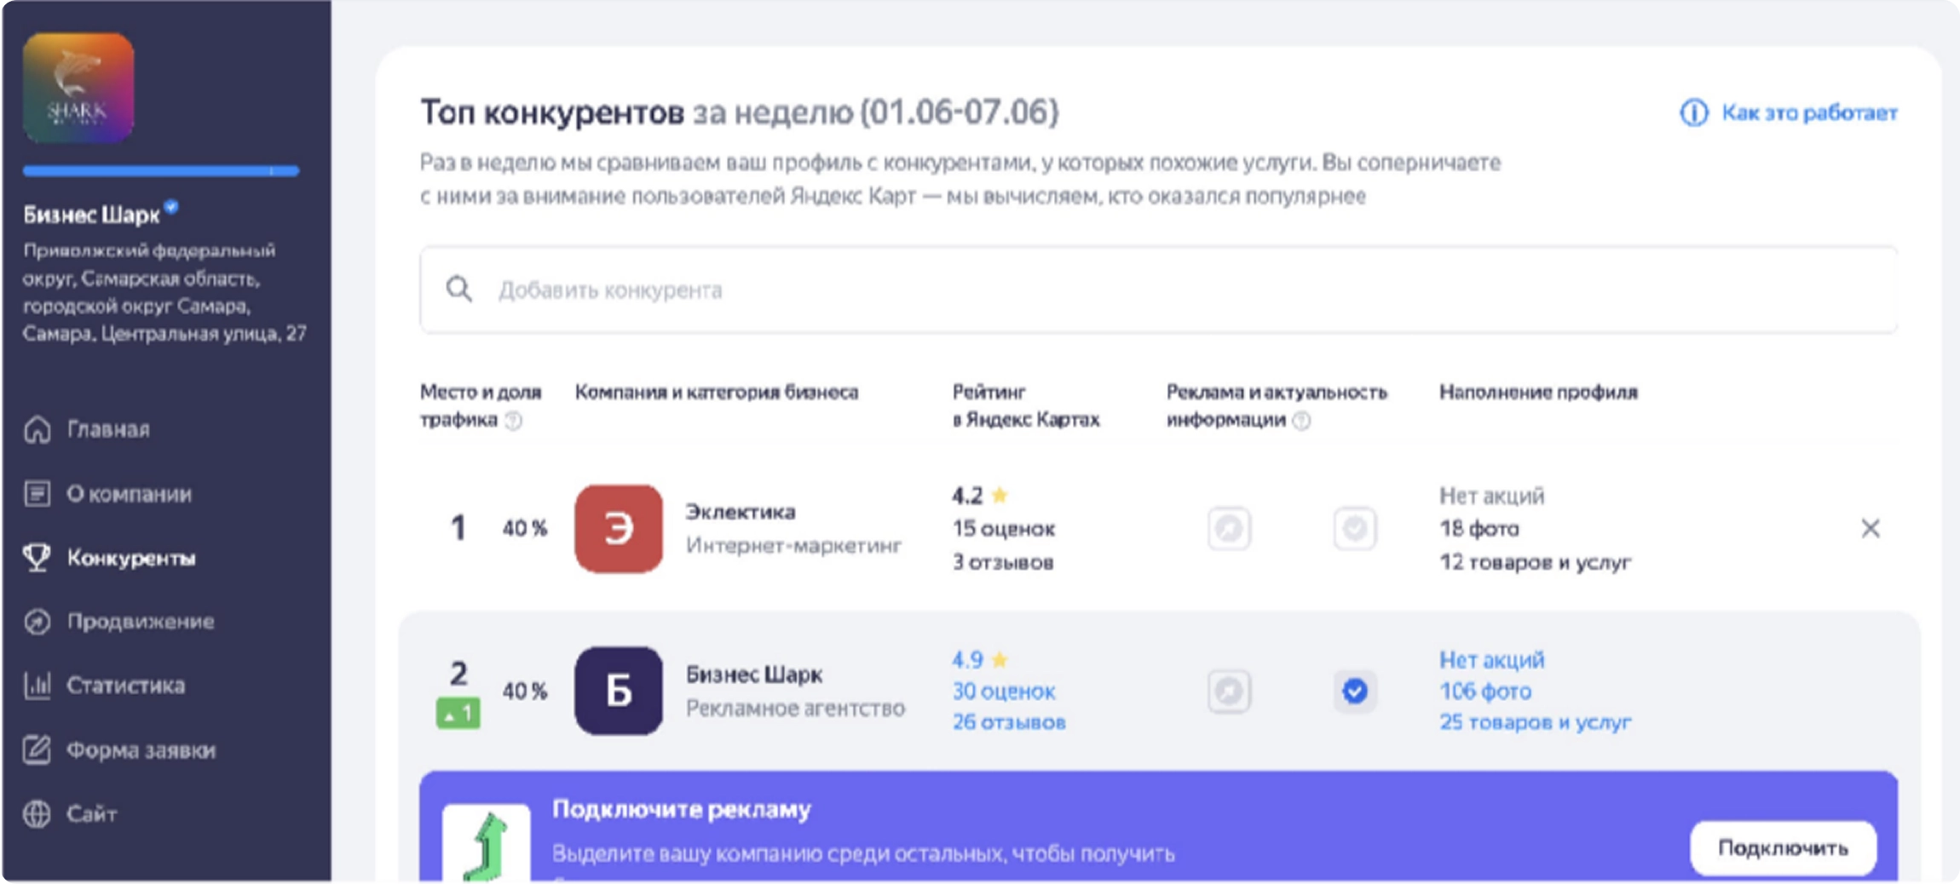Open the Нет акций link for Бизнес Шарк

pos(1492,660)
